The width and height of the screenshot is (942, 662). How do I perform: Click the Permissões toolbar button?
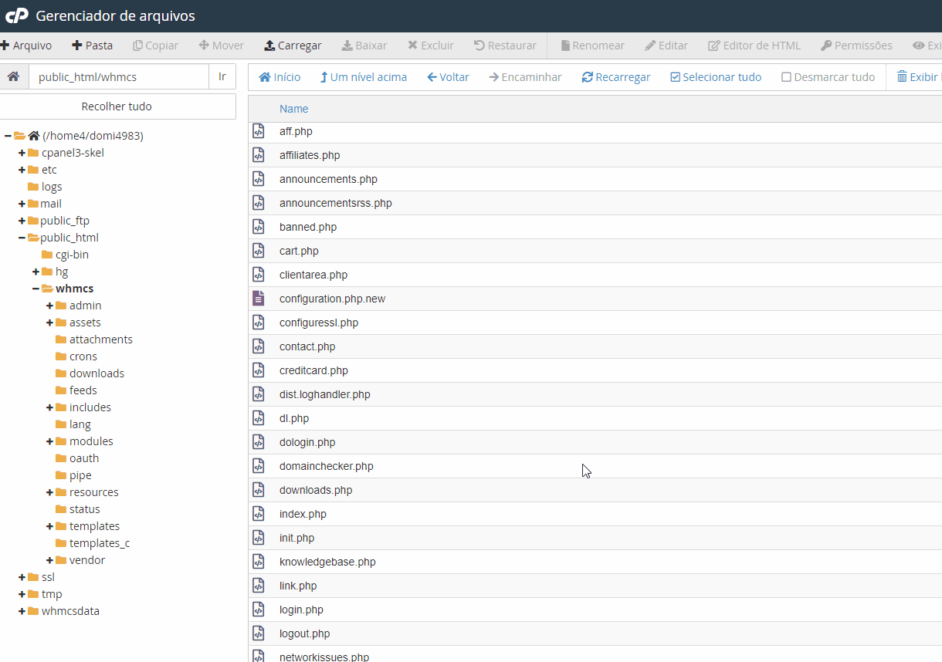tap(856, 46)
